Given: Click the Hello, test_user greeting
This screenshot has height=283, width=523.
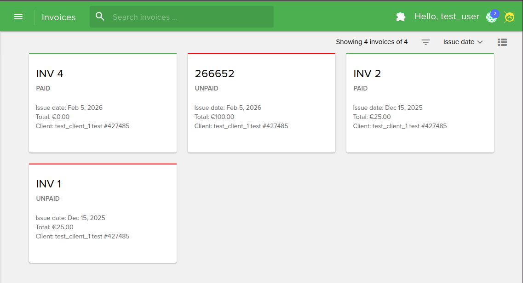Looking at the screenshot, I should pyautogui.click(x=447, y=17).
